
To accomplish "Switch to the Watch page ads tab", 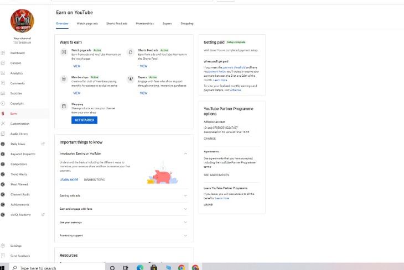I will coord(87,24).
